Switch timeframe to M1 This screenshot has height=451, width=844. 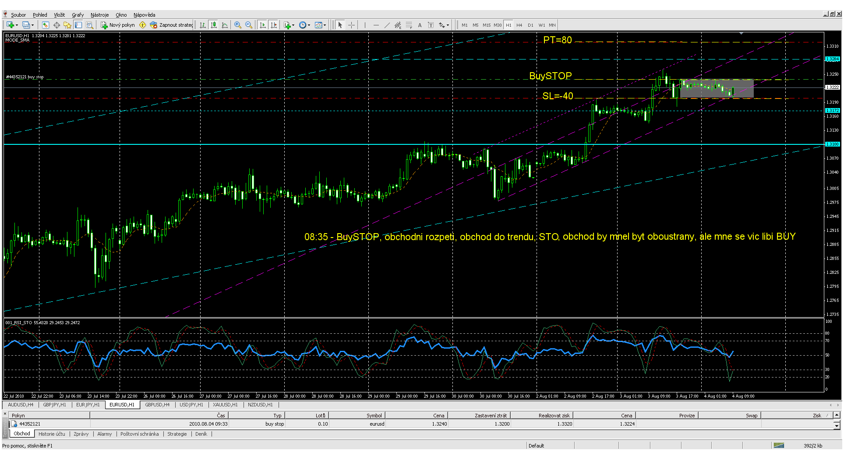coord(465,25)
